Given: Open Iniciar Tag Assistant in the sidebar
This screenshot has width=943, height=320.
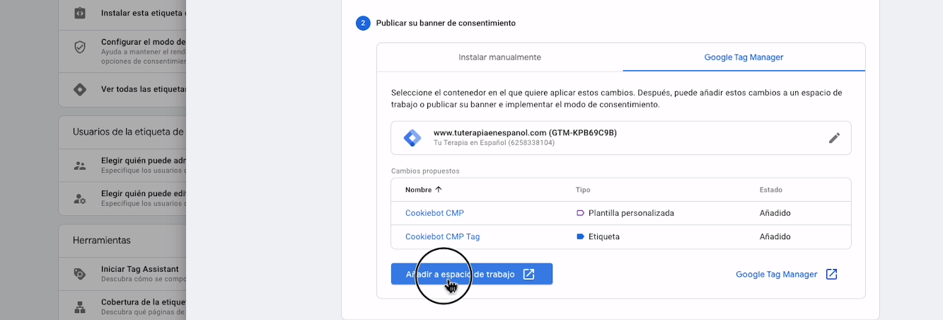Looking at the screenshot, I should (x=122, y=274).
